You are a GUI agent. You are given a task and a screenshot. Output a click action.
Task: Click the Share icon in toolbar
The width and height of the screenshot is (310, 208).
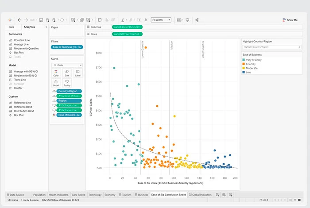[x=197, y=20]
